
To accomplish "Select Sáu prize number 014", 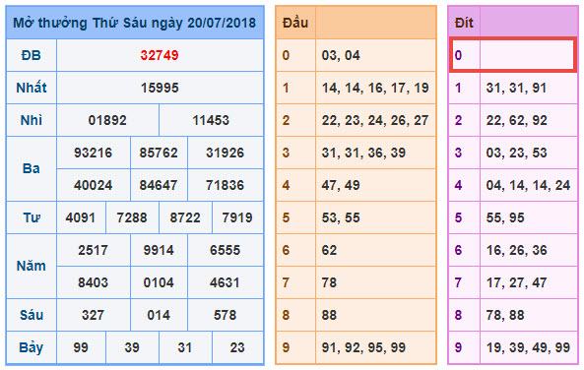I will click(159, 315).
